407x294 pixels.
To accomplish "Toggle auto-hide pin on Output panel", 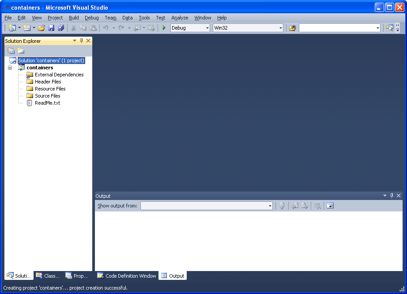I will (392, 196).
